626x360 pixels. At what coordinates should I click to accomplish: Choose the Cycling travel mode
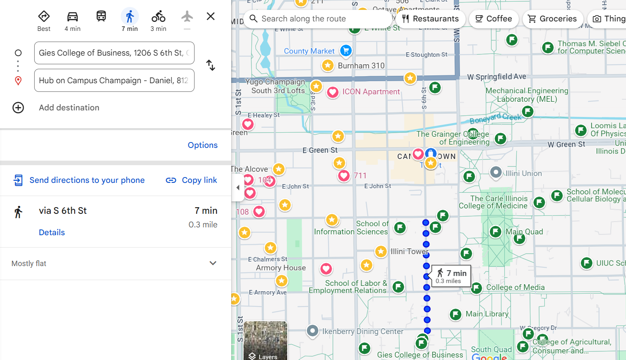click(x=158, y=21)
